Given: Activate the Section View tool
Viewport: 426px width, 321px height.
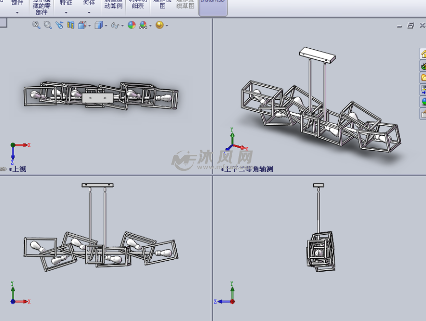Looking at the screenshot, I should 71,25.
